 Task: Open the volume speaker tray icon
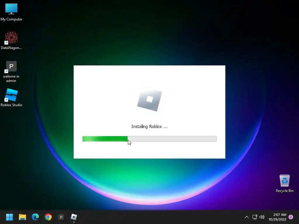coord(262,217)
